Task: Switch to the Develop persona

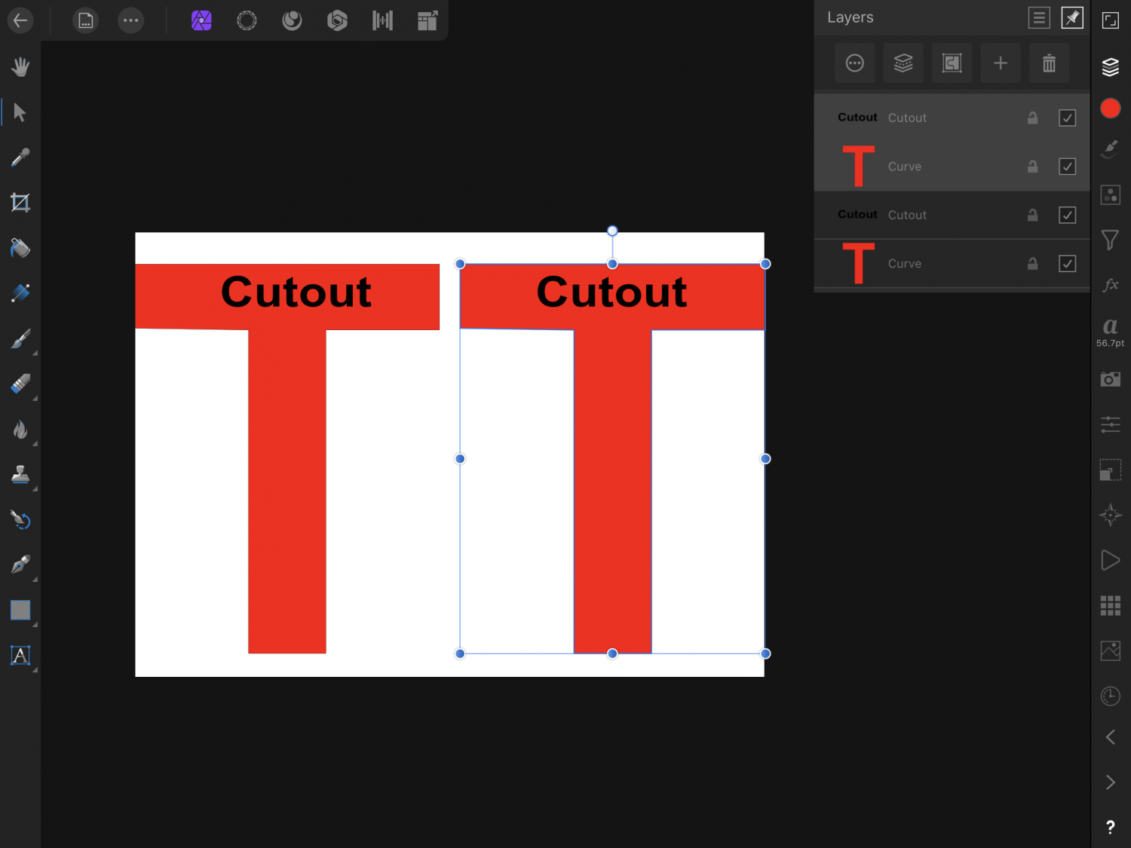Action: tap(337, 20)
